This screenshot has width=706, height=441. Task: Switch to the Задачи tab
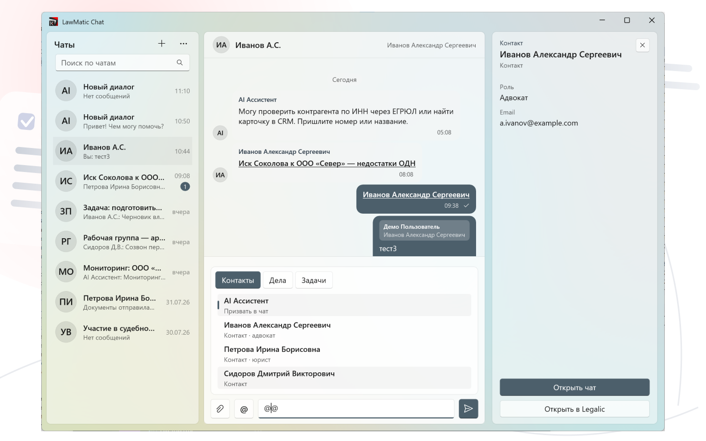[x=314, y=280]
